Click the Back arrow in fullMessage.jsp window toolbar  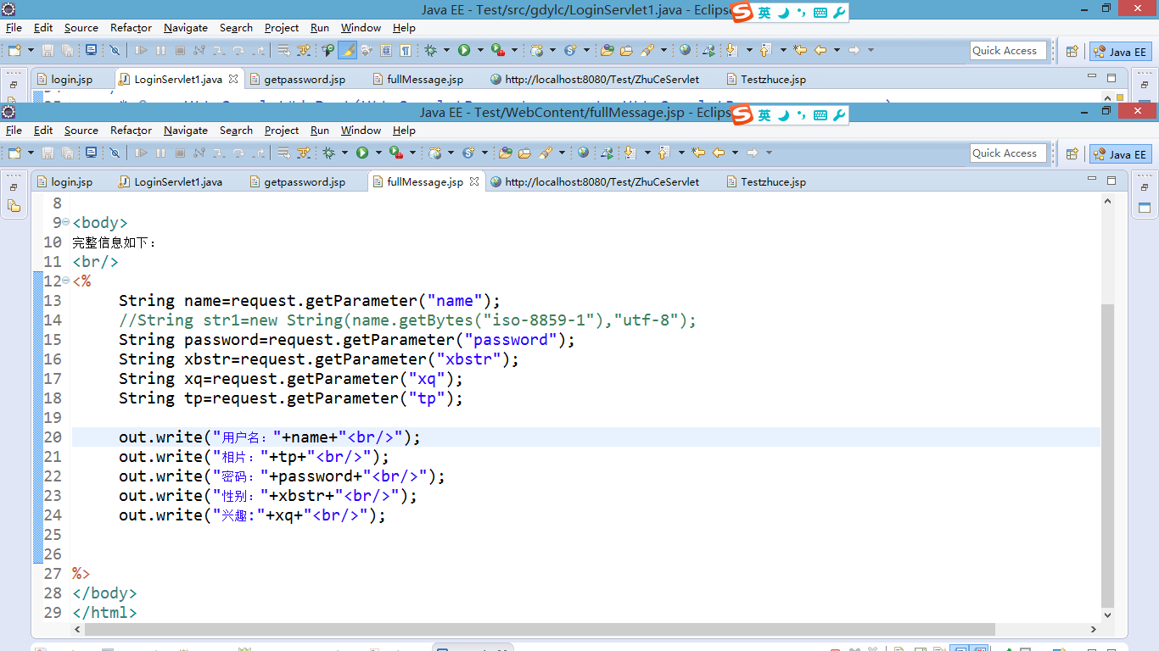click(719, 153)
